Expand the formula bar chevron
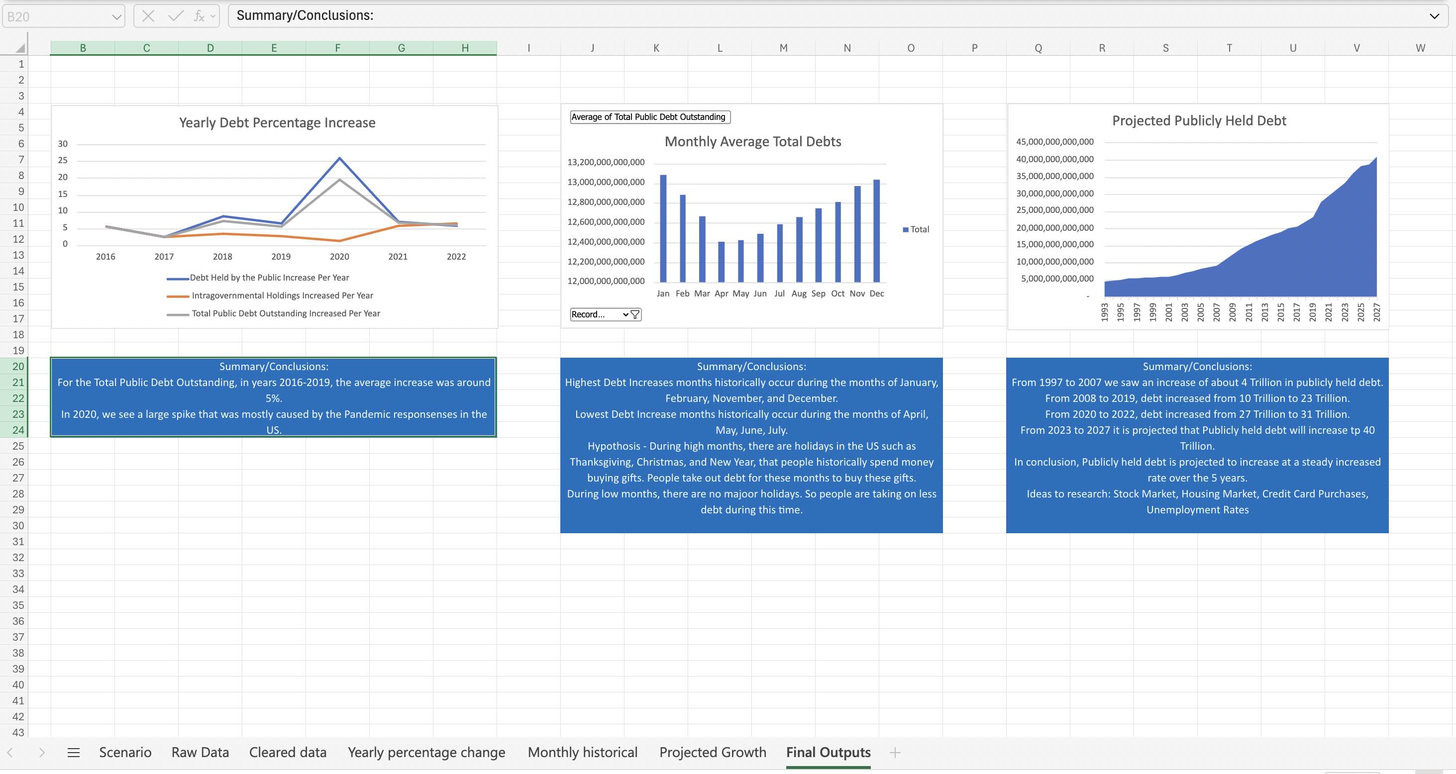Image resolution: width=1456 pixels, height=774 pixels. click(x=1434, y=16)
